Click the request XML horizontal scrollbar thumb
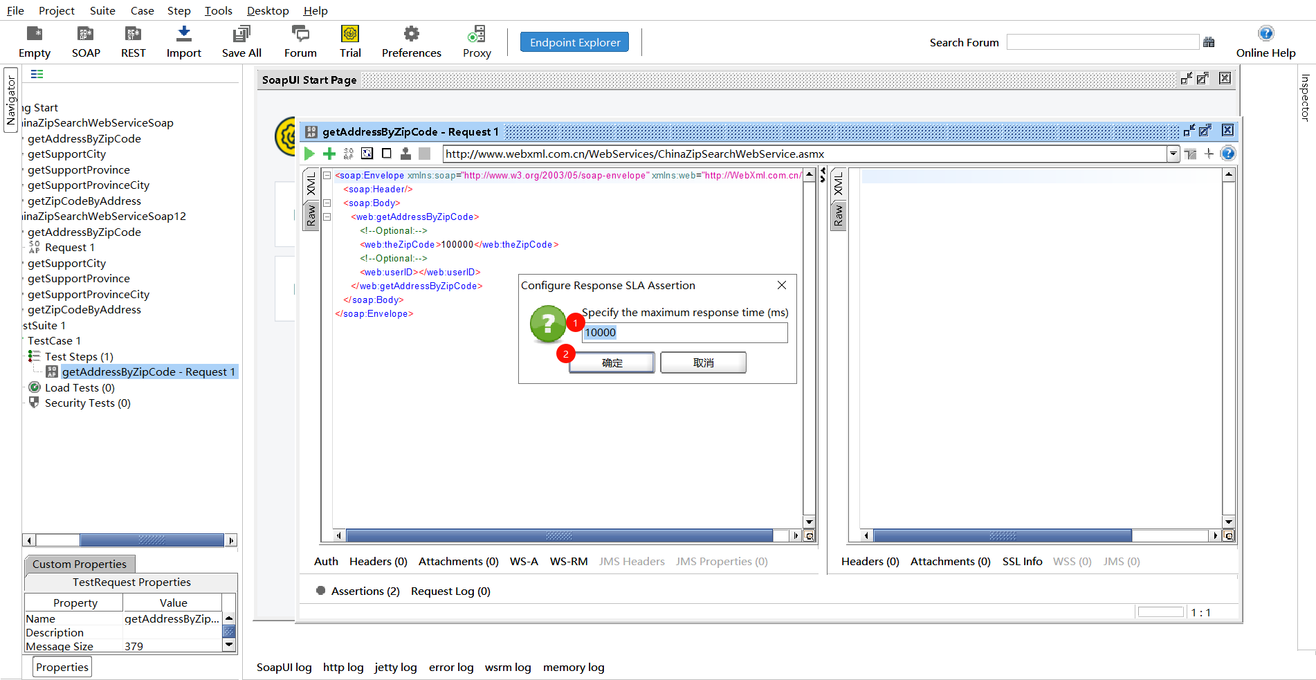Image resolution: width=1316 pixels, height=680 pixels. coord(559,535)
